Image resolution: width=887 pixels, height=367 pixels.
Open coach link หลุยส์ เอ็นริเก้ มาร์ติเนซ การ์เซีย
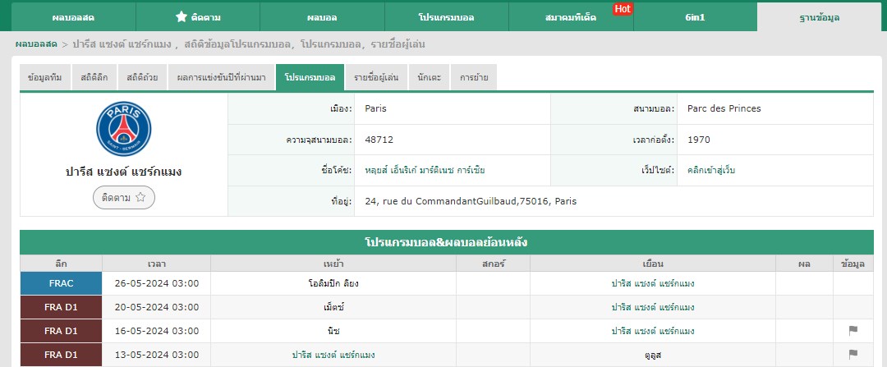pyautogui.click(x=425, y=170)
